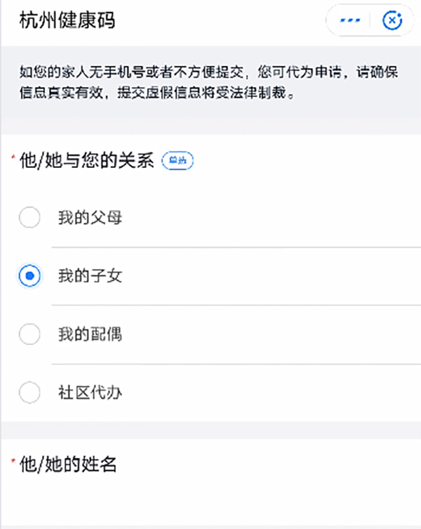Click the 他/她的姓名 field label
Viewport: 421px width, 529px height.
click(68, 464)
